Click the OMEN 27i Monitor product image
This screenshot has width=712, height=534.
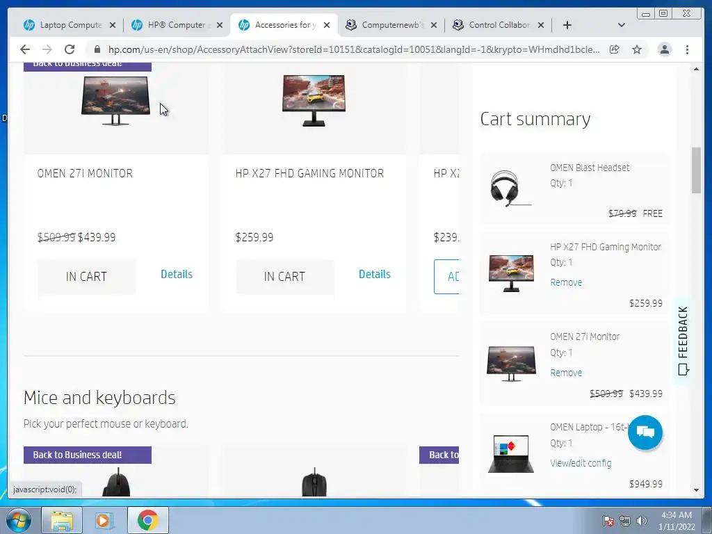point(116,101)
